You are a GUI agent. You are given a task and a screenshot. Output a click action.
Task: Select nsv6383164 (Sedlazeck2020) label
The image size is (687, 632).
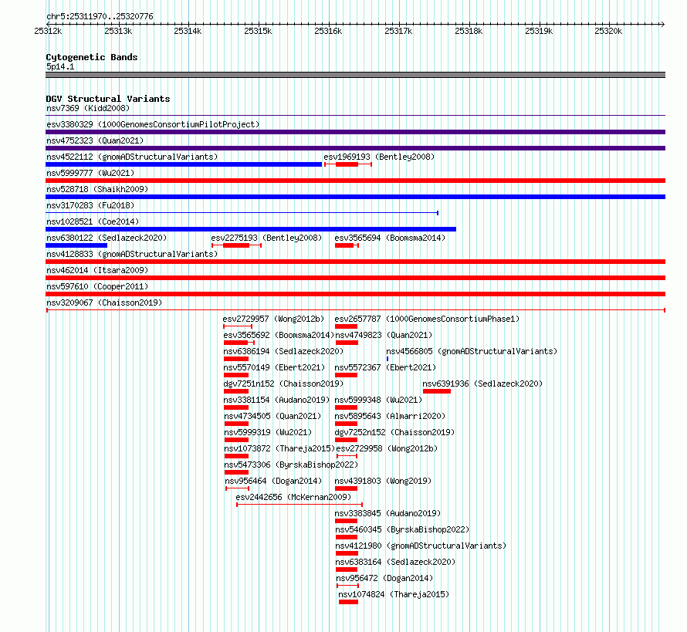[x=396, y=562]
